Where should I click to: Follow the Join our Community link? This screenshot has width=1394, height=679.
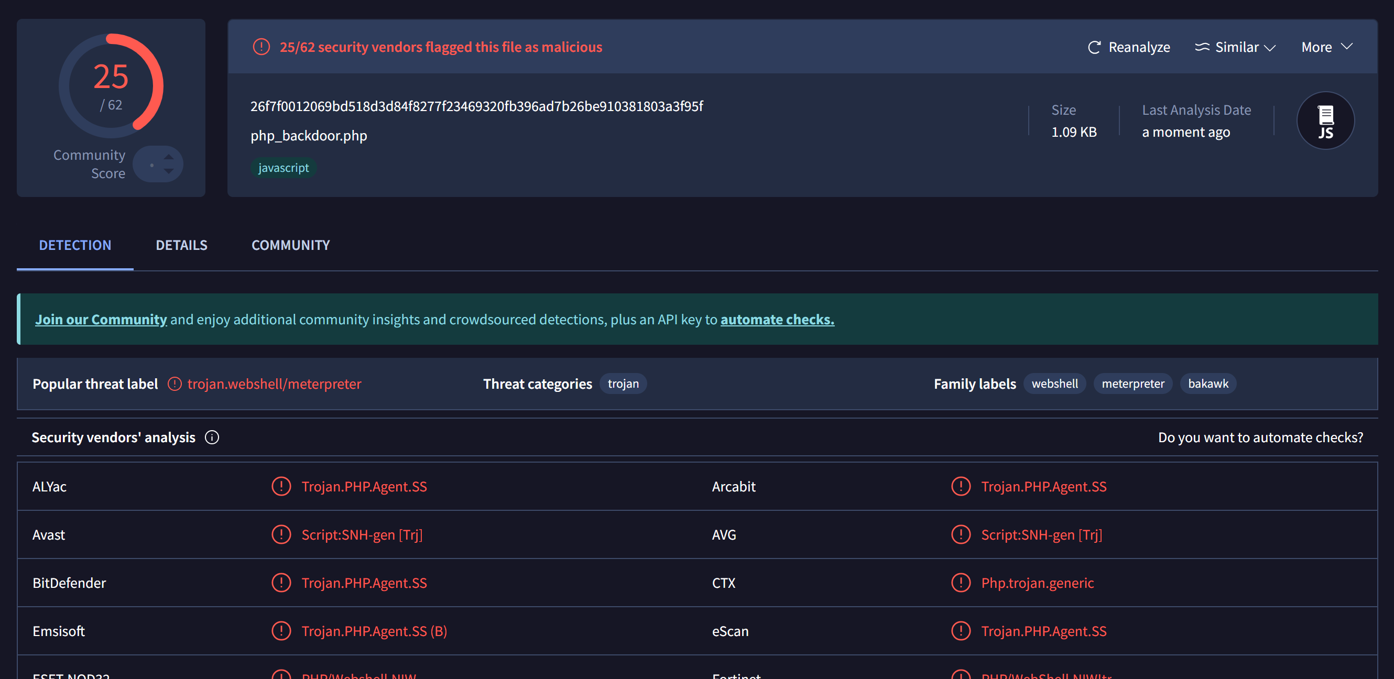pos(101,319)
